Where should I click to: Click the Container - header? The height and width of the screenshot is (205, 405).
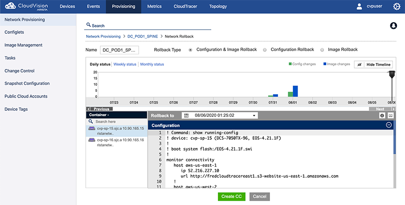coord(117,115)
